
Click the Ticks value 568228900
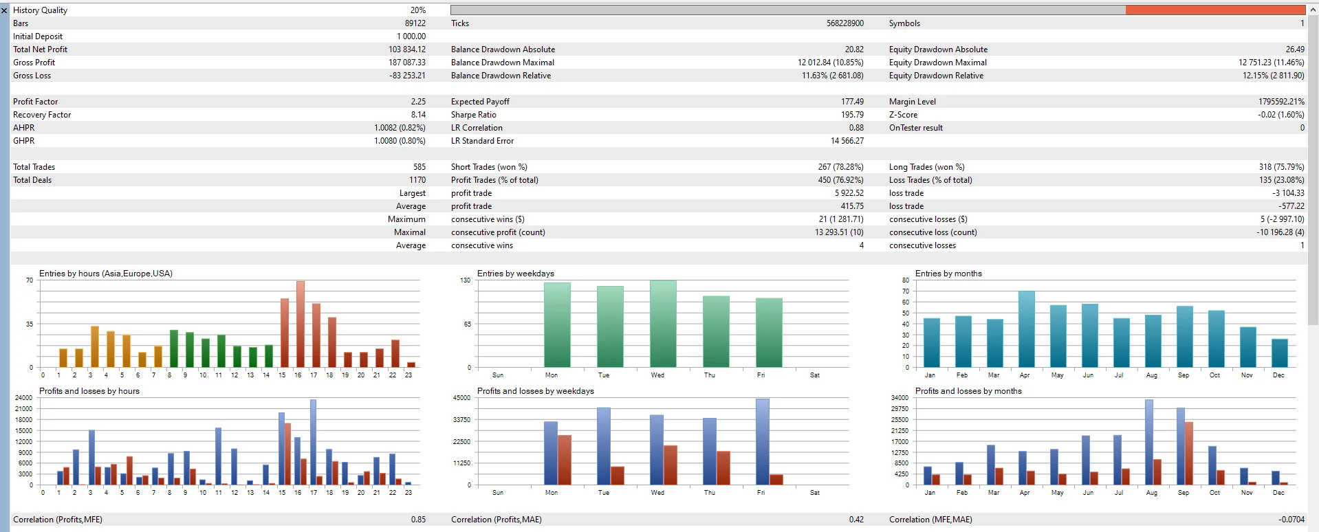[845, 23]
